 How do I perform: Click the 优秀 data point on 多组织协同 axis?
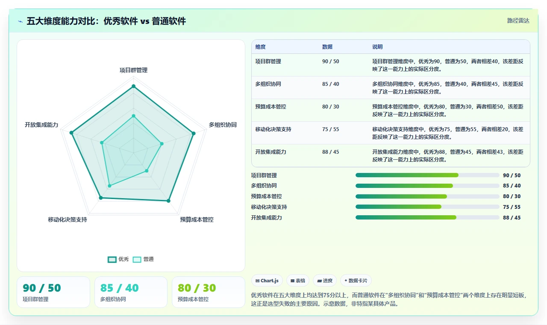193,134
